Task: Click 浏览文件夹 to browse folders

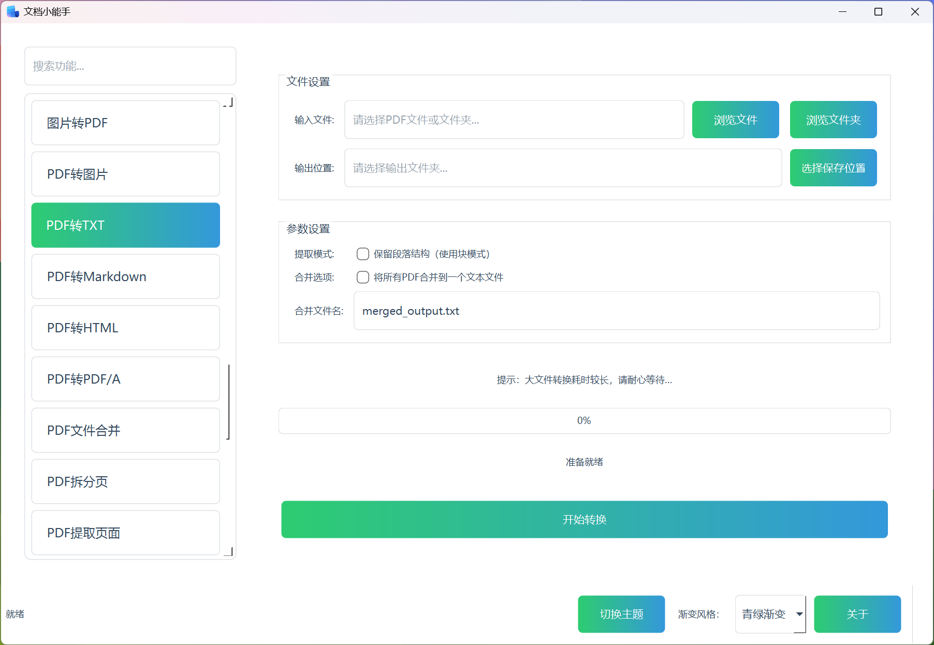Action: pyautogui.click(x=833, y=120)
